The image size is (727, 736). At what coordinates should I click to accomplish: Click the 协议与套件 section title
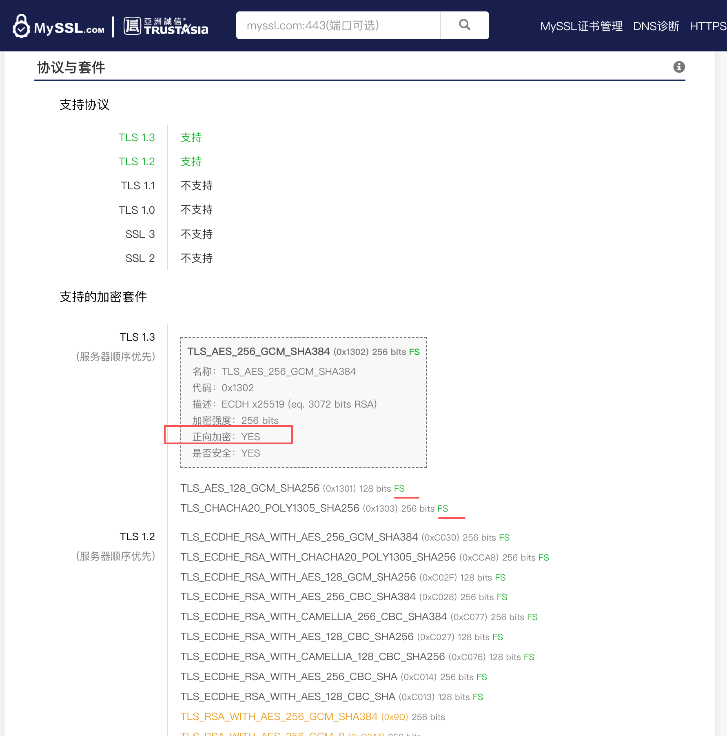(x=71, y=67)
